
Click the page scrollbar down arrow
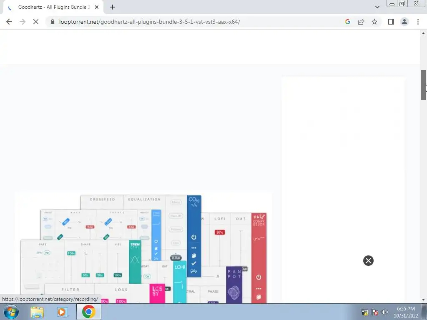(424, 300)
